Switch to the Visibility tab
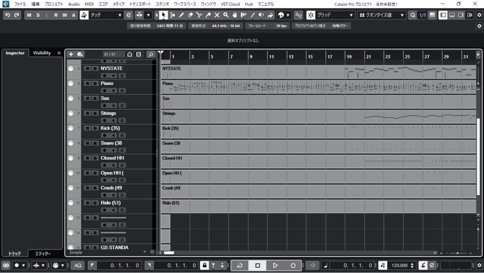 (42, 53)
